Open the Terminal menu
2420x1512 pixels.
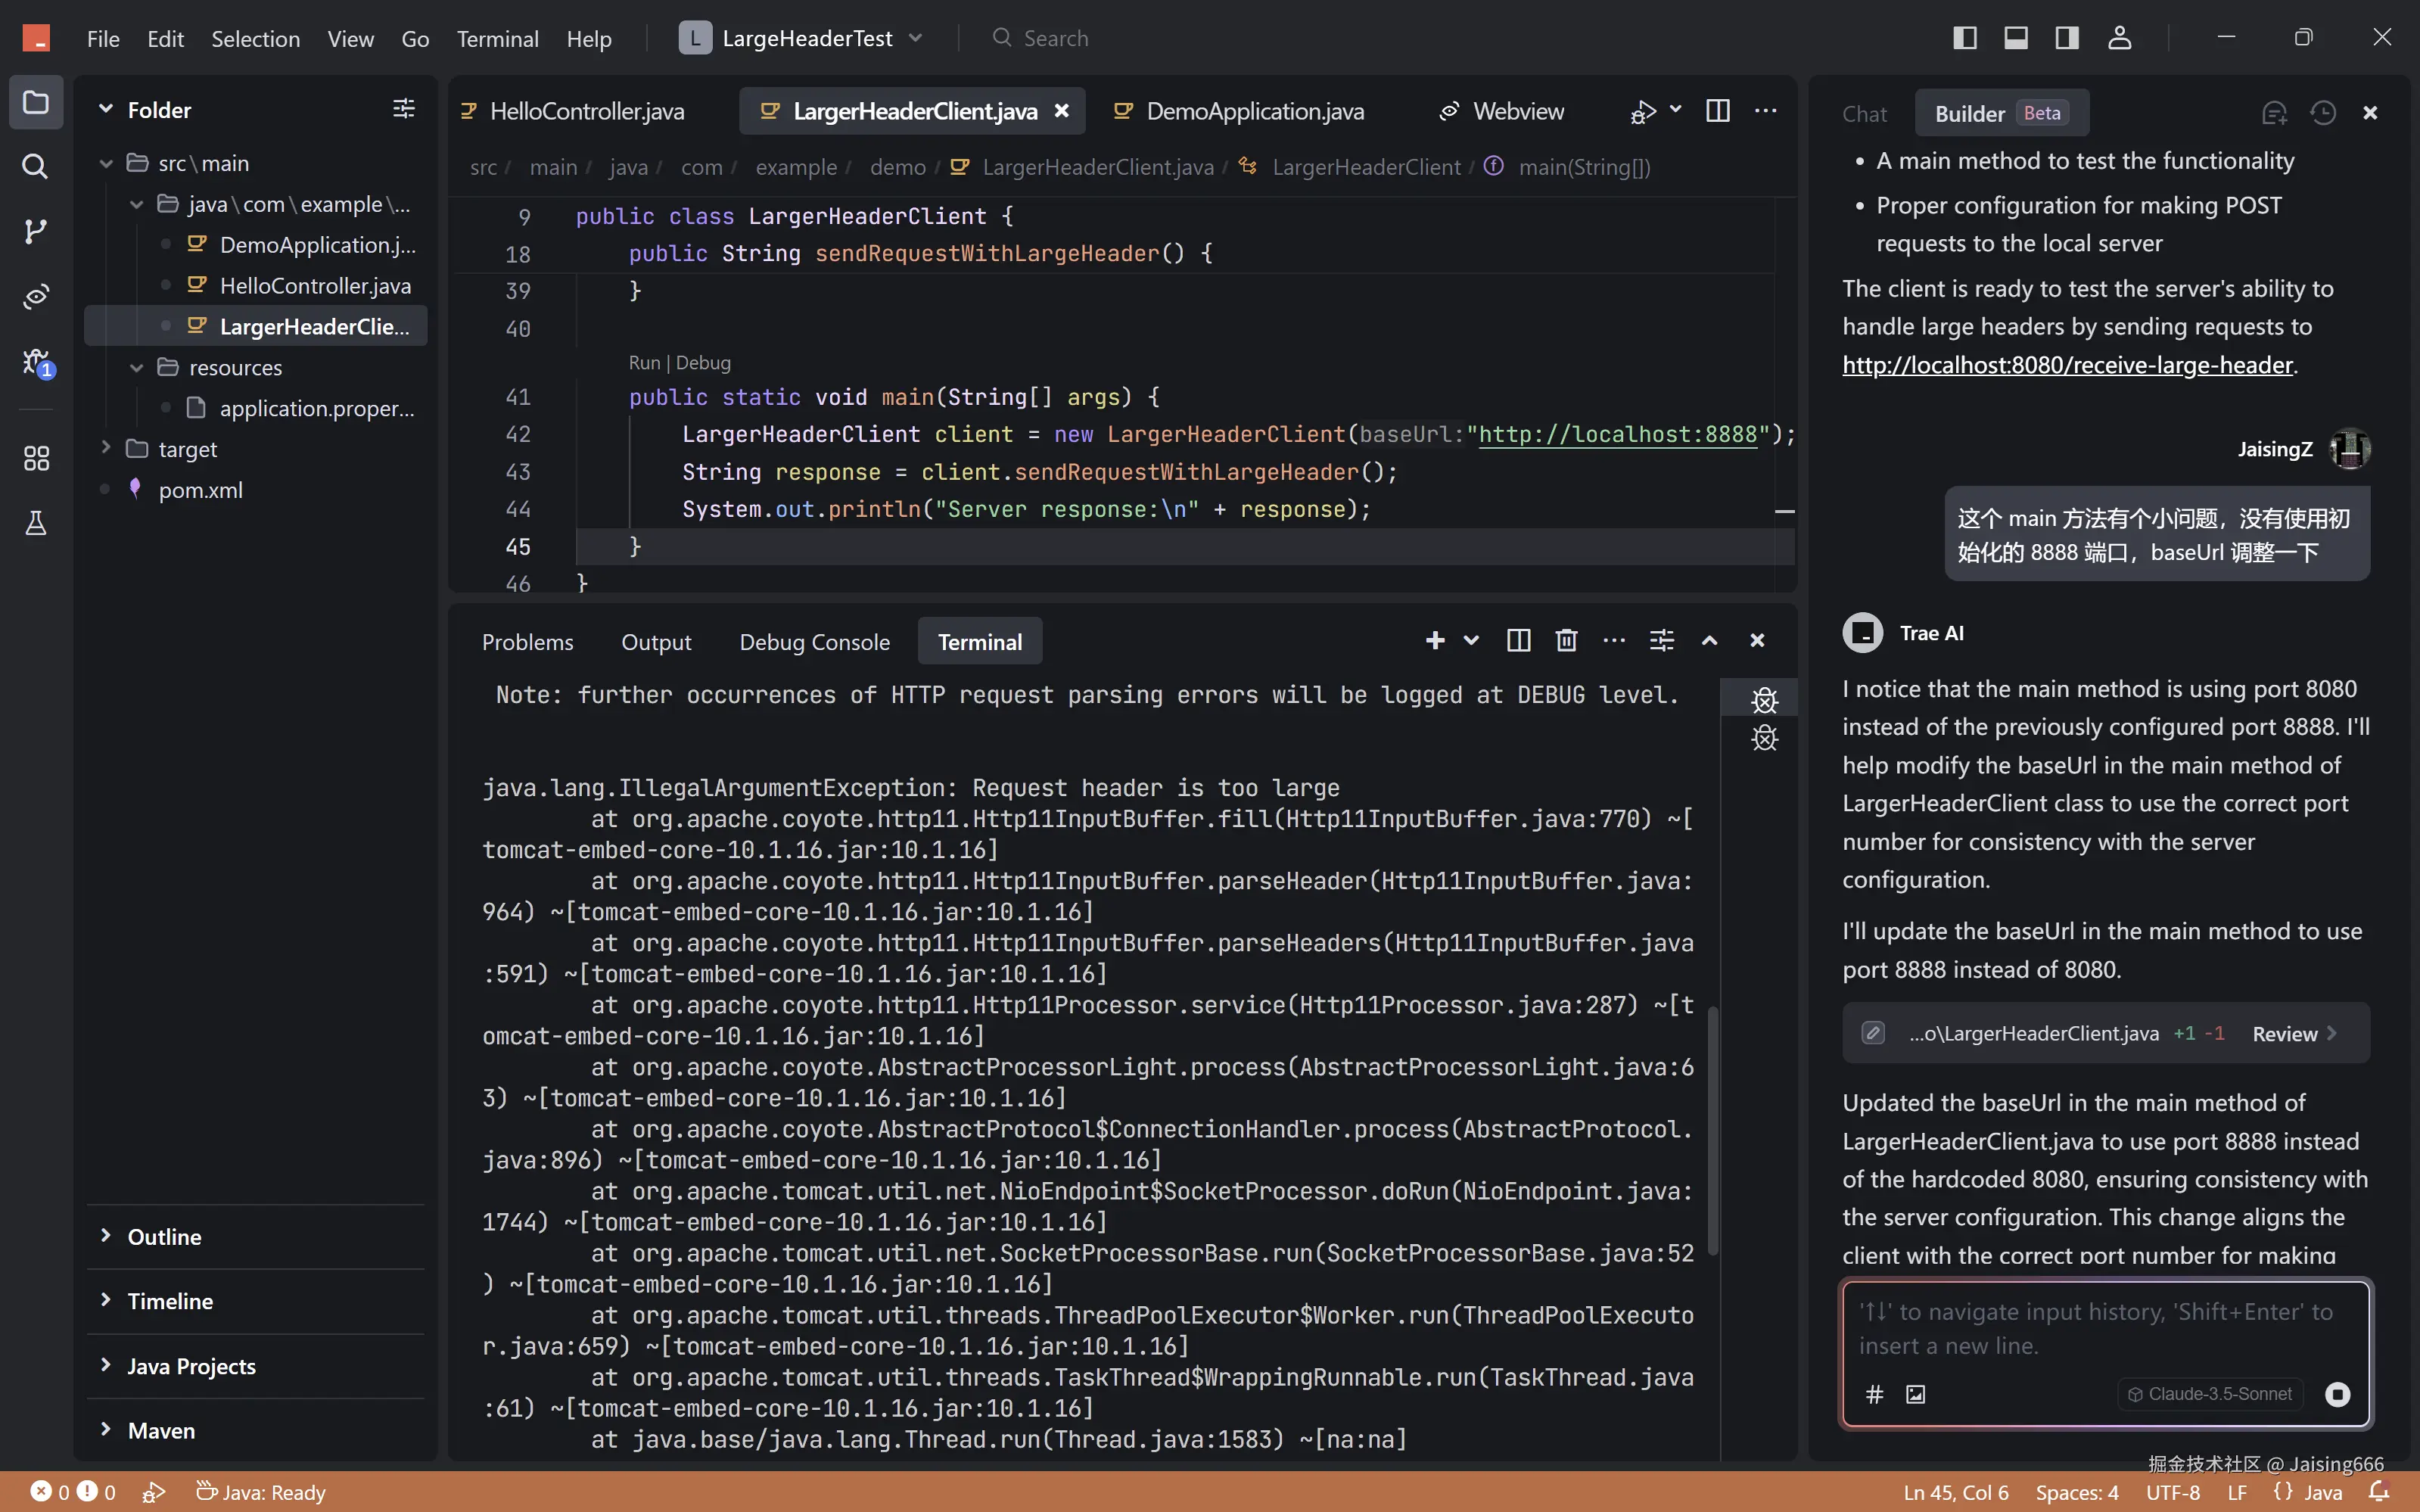pyautogui.click(x=497, y=39)
